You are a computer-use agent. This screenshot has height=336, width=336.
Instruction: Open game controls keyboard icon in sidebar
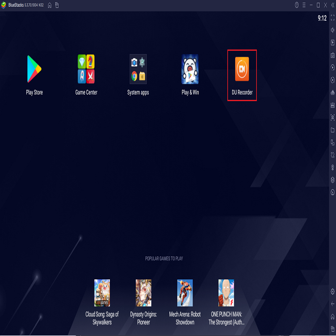[x=333, y=55]
